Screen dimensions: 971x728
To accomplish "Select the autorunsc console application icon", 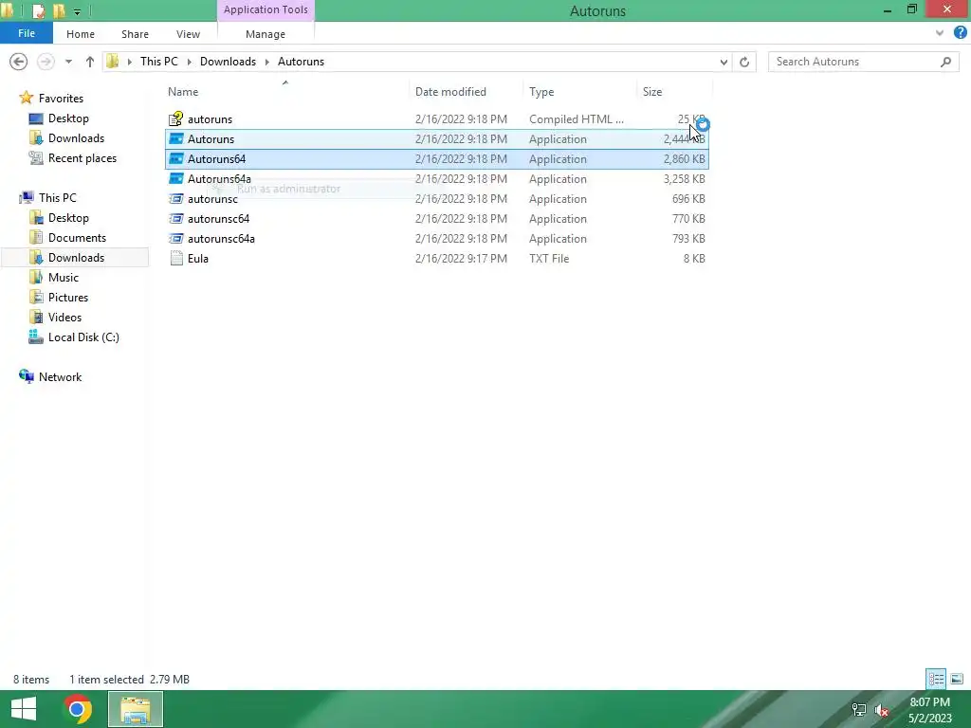I will (176, 199).
